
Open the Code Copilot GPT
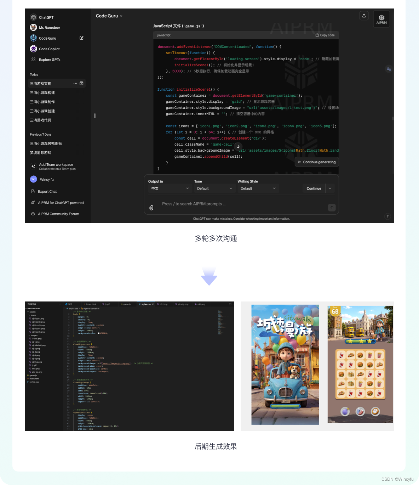[x=45, y=49]
